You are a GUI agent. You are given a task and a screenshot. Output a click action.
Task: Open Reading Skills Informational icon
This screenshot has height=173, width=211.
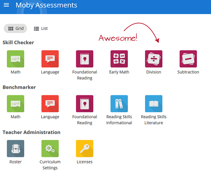coord(119,104)
